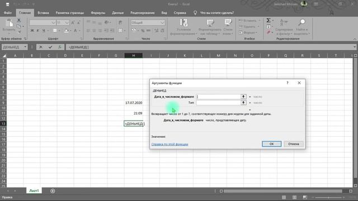Click the Fill down icon under AutoSum
Image resolution: width=358 pixels, height=201 pixels.
pyautogui.click(x=268, y=27)
